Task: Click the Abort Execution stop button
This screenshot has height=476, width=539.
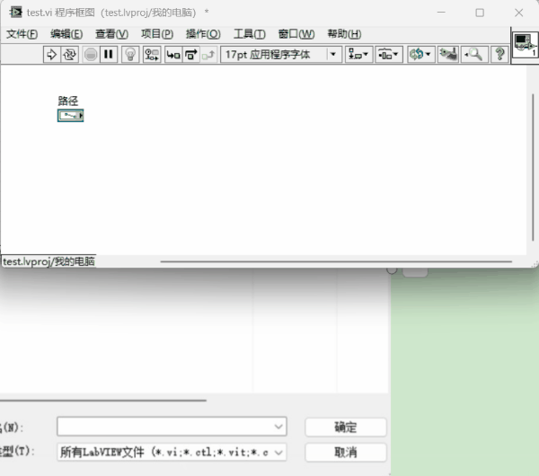Action: point(91,54)
